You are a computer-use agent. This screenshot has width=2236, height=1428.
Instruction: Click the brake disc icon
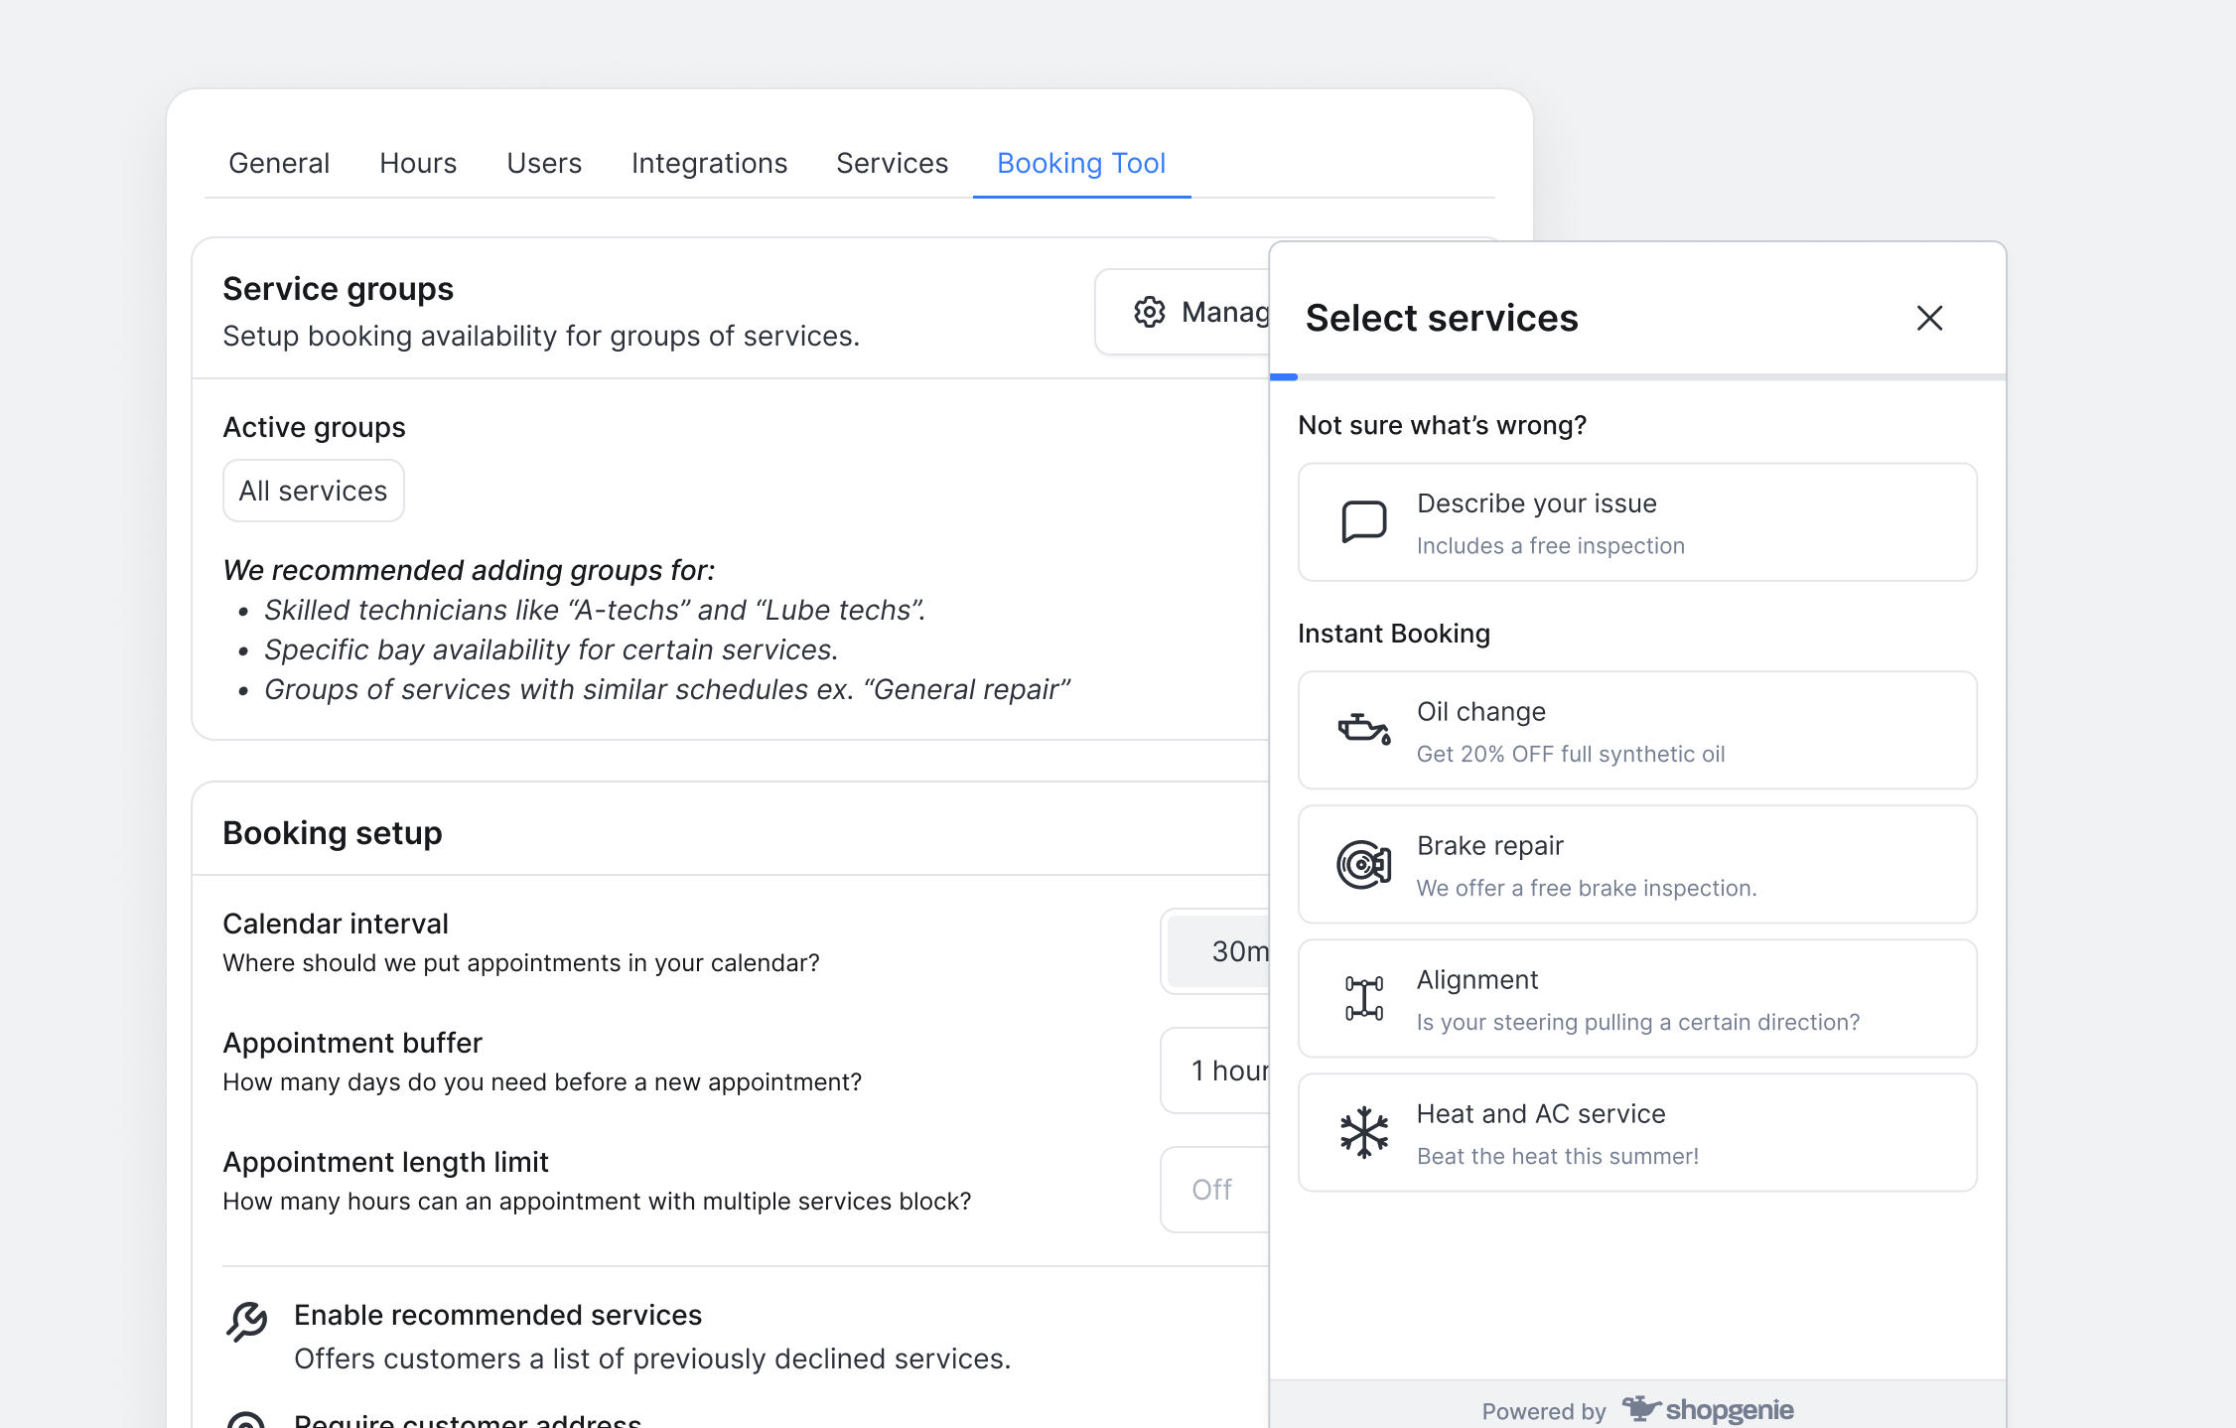[1364, 865]
